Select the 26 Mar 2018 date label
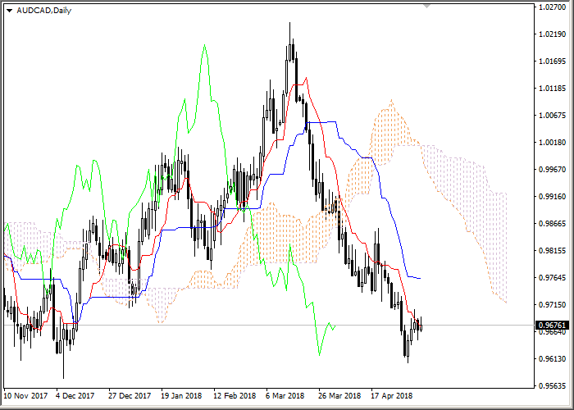 pos(338,395)
